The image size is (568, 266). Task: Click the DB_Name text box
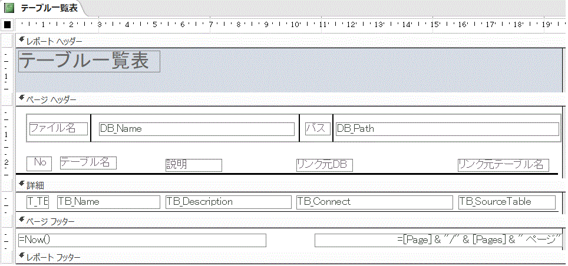[x=196, y=129]
